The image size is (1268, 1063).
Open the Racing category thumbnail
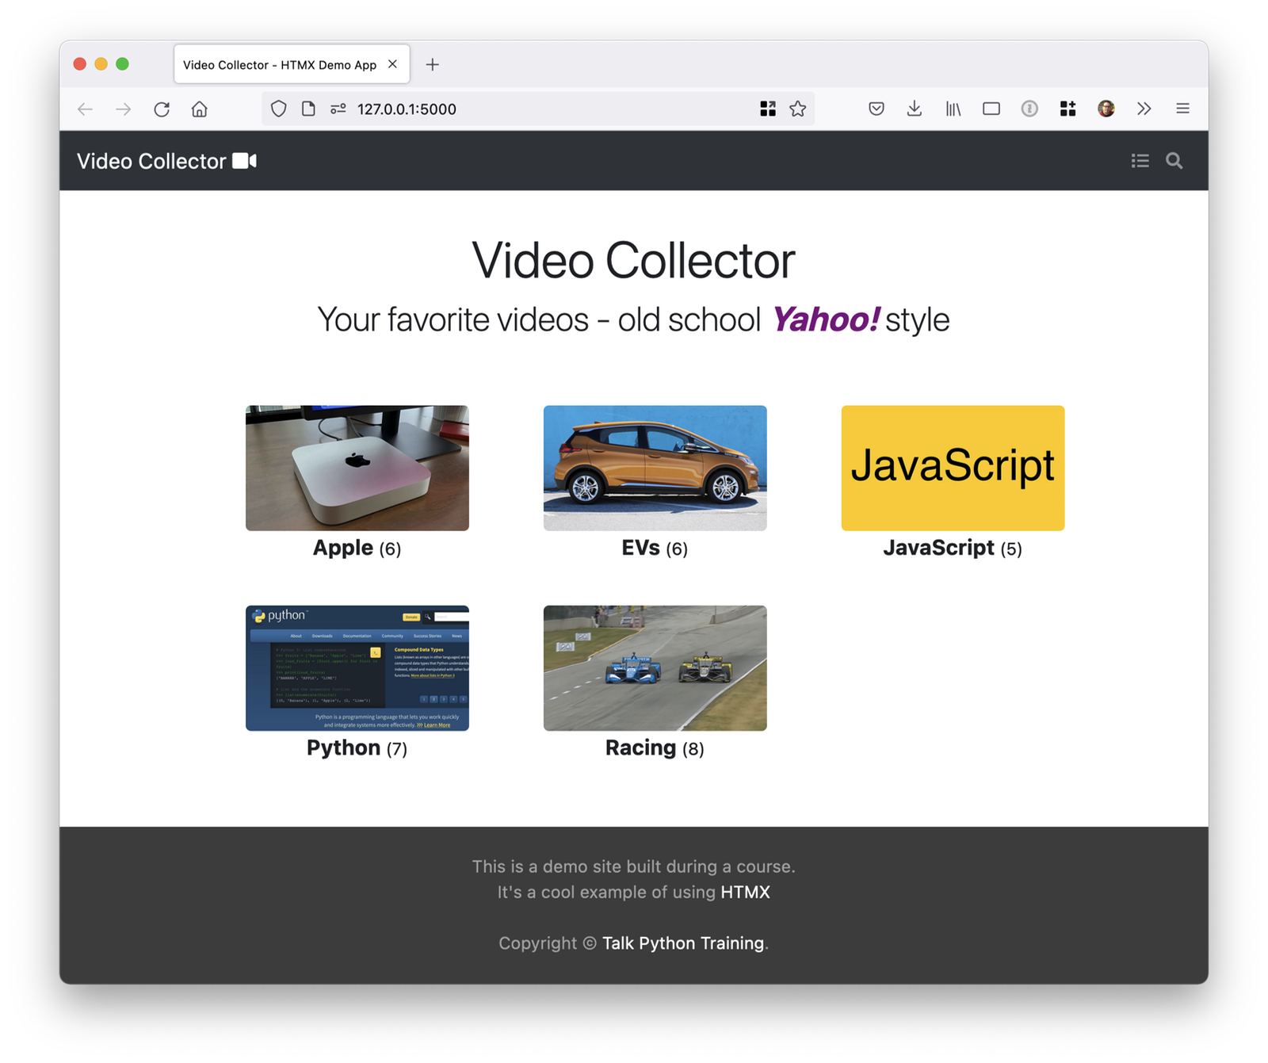pos(655,668)
